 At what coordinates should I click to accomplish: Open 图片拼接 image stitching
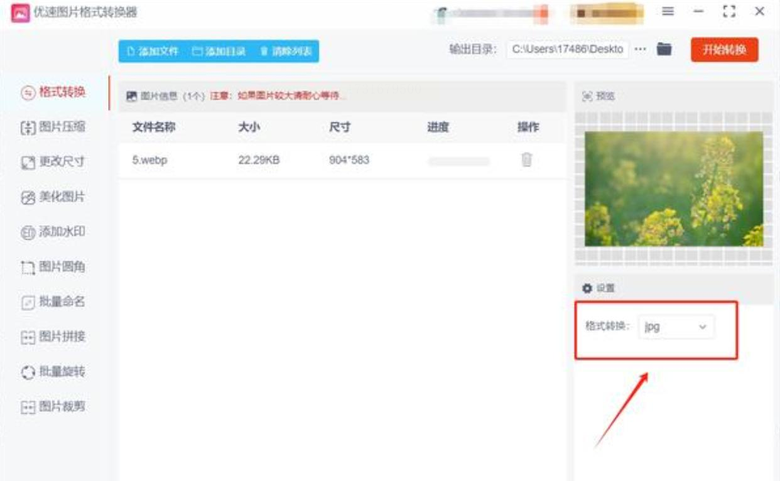pyautogui.click(x=54, y=337)
